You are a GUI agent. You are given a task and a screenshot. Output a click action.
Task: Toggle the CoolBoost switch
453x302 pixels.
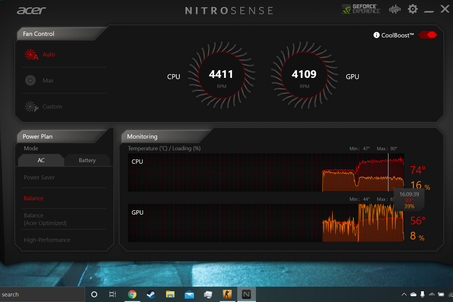point(428,35)
